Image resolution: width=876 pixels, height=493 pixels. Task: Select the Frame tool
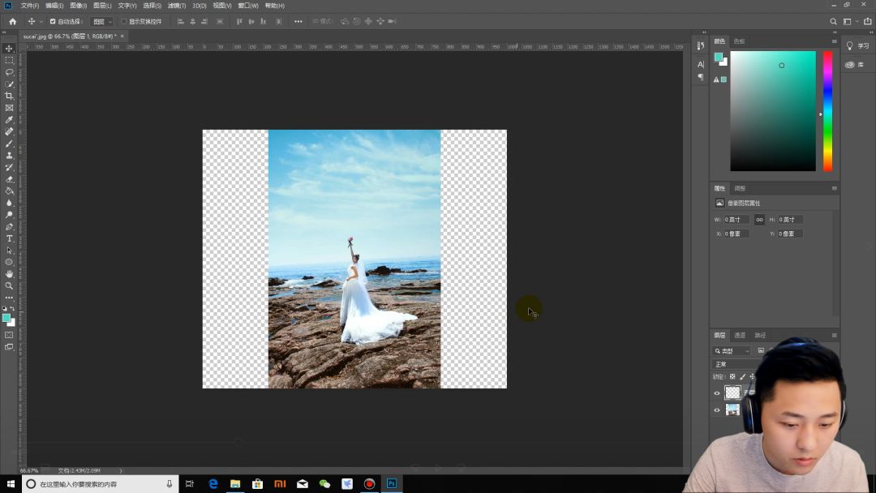pyautogui.click(x=9, y=108)
